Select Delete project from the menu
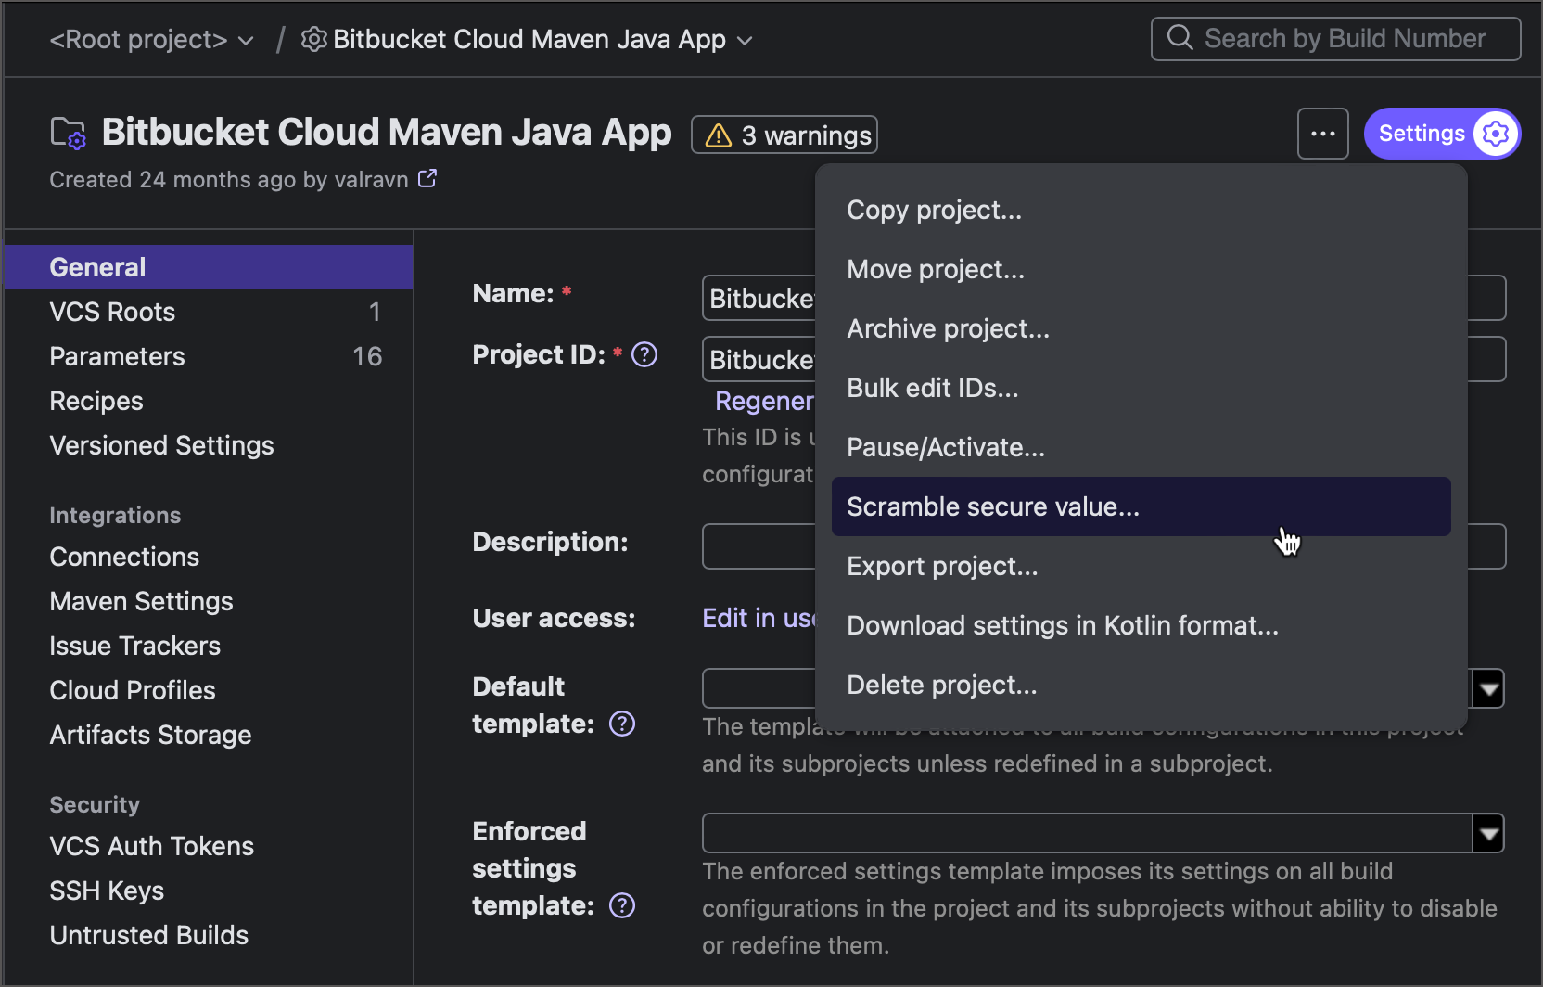The width and height of the screenshot is (1543, 987). click(x=941, y=685)
